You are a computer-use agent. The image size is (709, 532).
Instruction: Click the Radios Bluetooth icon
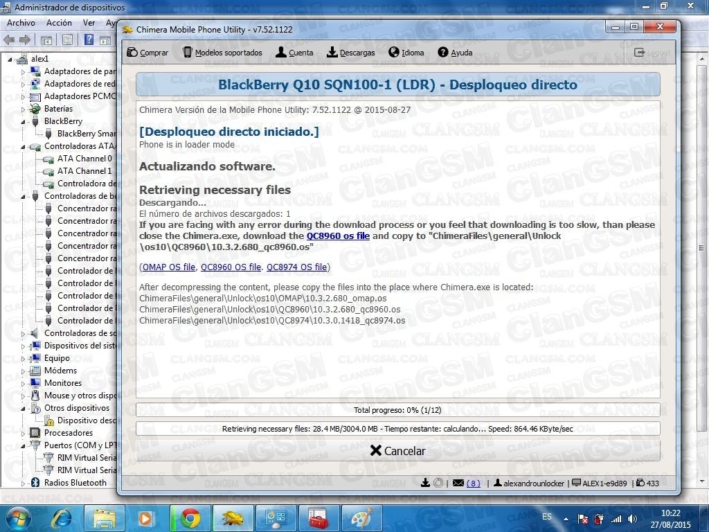(35, 483)
